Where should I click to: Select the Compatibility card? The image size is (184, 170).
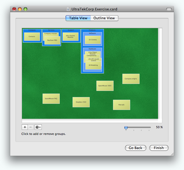pyautogui.click(x=92, y=56)
